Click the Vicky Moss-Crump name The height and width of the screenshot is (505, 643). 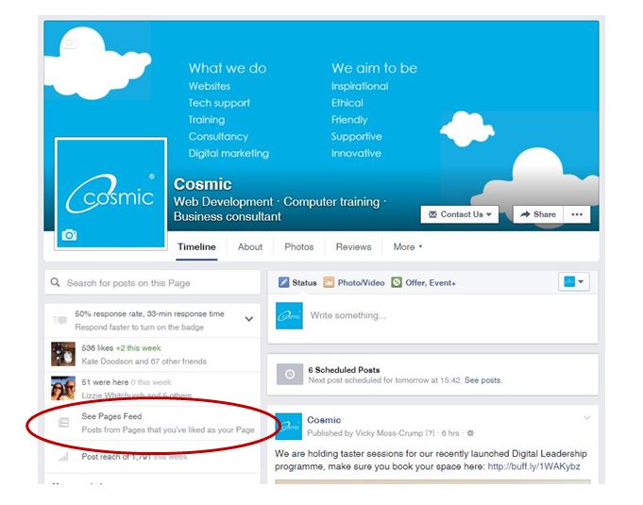389,433
